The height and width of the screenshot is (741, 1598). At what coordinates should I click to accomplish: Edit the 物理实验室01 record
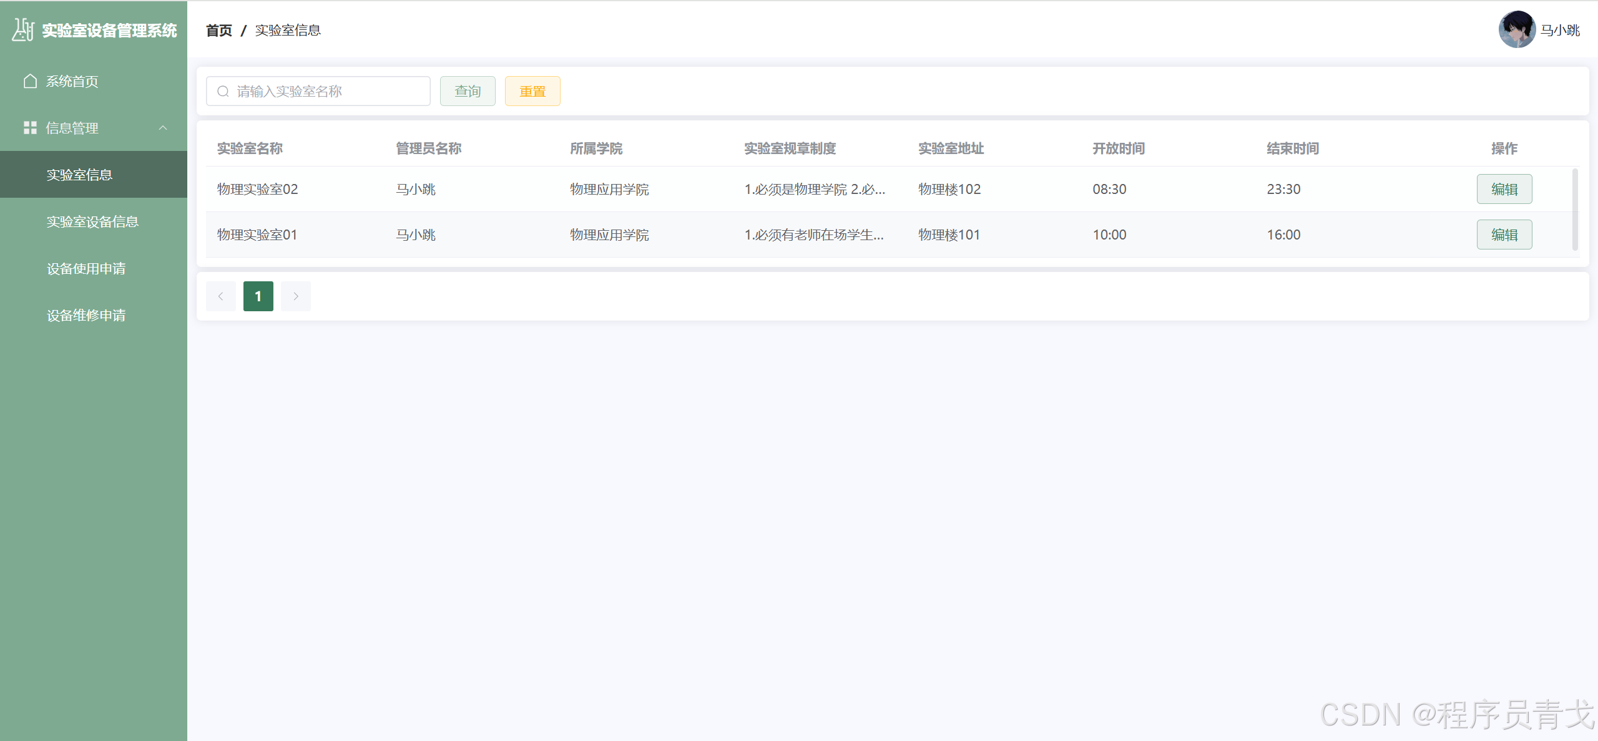1504,235
